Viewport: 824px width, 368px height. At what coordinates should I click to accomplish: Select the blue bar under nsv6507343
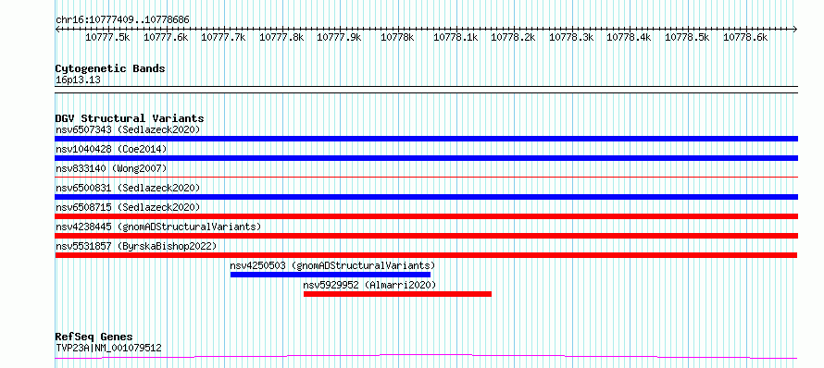tap(426, 139)
